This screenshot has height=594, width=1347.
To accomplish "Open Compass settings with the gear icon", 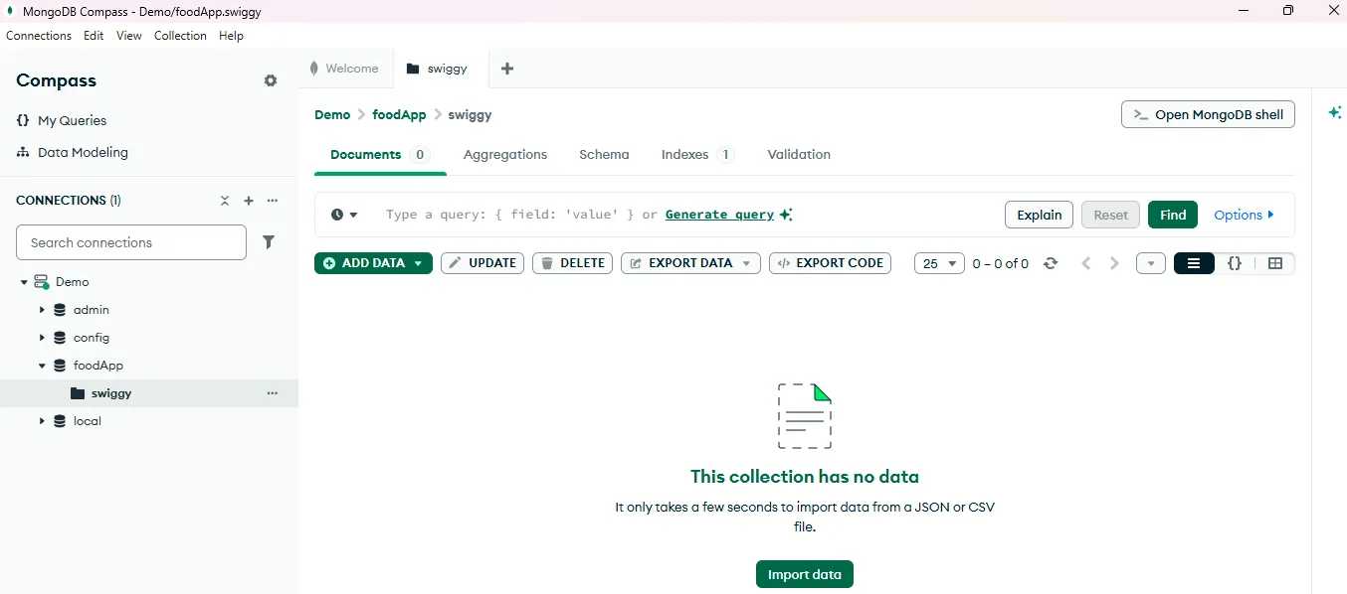I will click(x=270, y=80).
